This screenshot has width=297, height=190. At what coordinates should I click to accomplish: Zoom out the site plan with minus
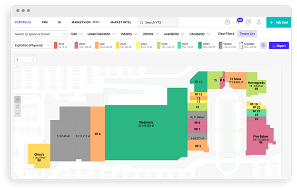click(x=17, y=113)
